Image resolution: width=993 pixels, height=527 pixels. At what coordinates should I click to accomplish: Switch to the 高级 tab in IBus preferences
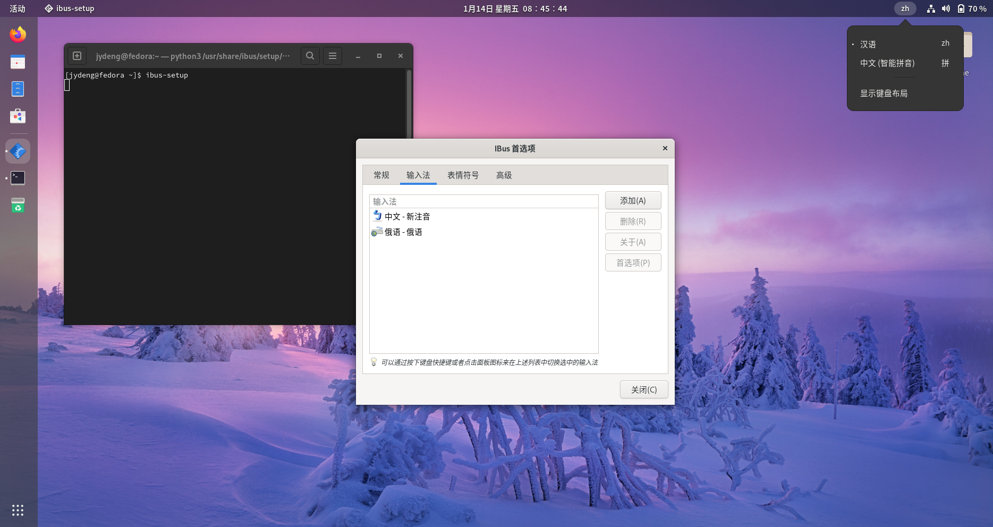coord(503,175)
